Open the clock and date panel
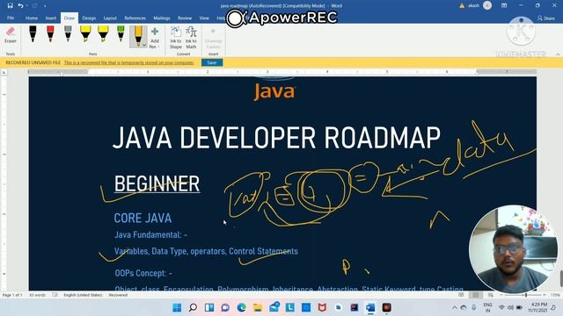Screen dimensions: 563x316 537,307
